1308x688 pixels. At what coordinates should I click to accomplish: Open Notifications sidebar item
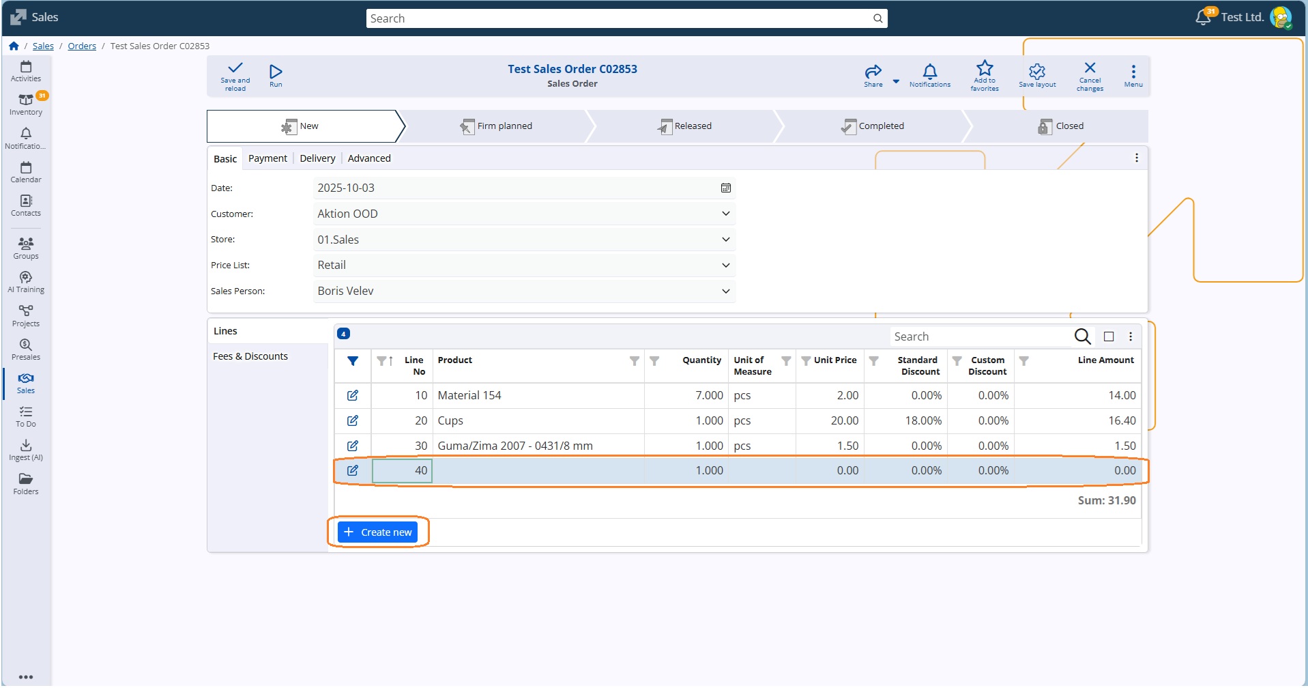(x=26, y=139)
